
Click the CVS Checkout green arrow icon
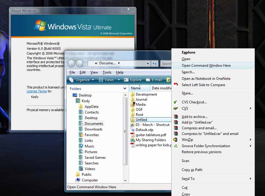coord(175,102)
